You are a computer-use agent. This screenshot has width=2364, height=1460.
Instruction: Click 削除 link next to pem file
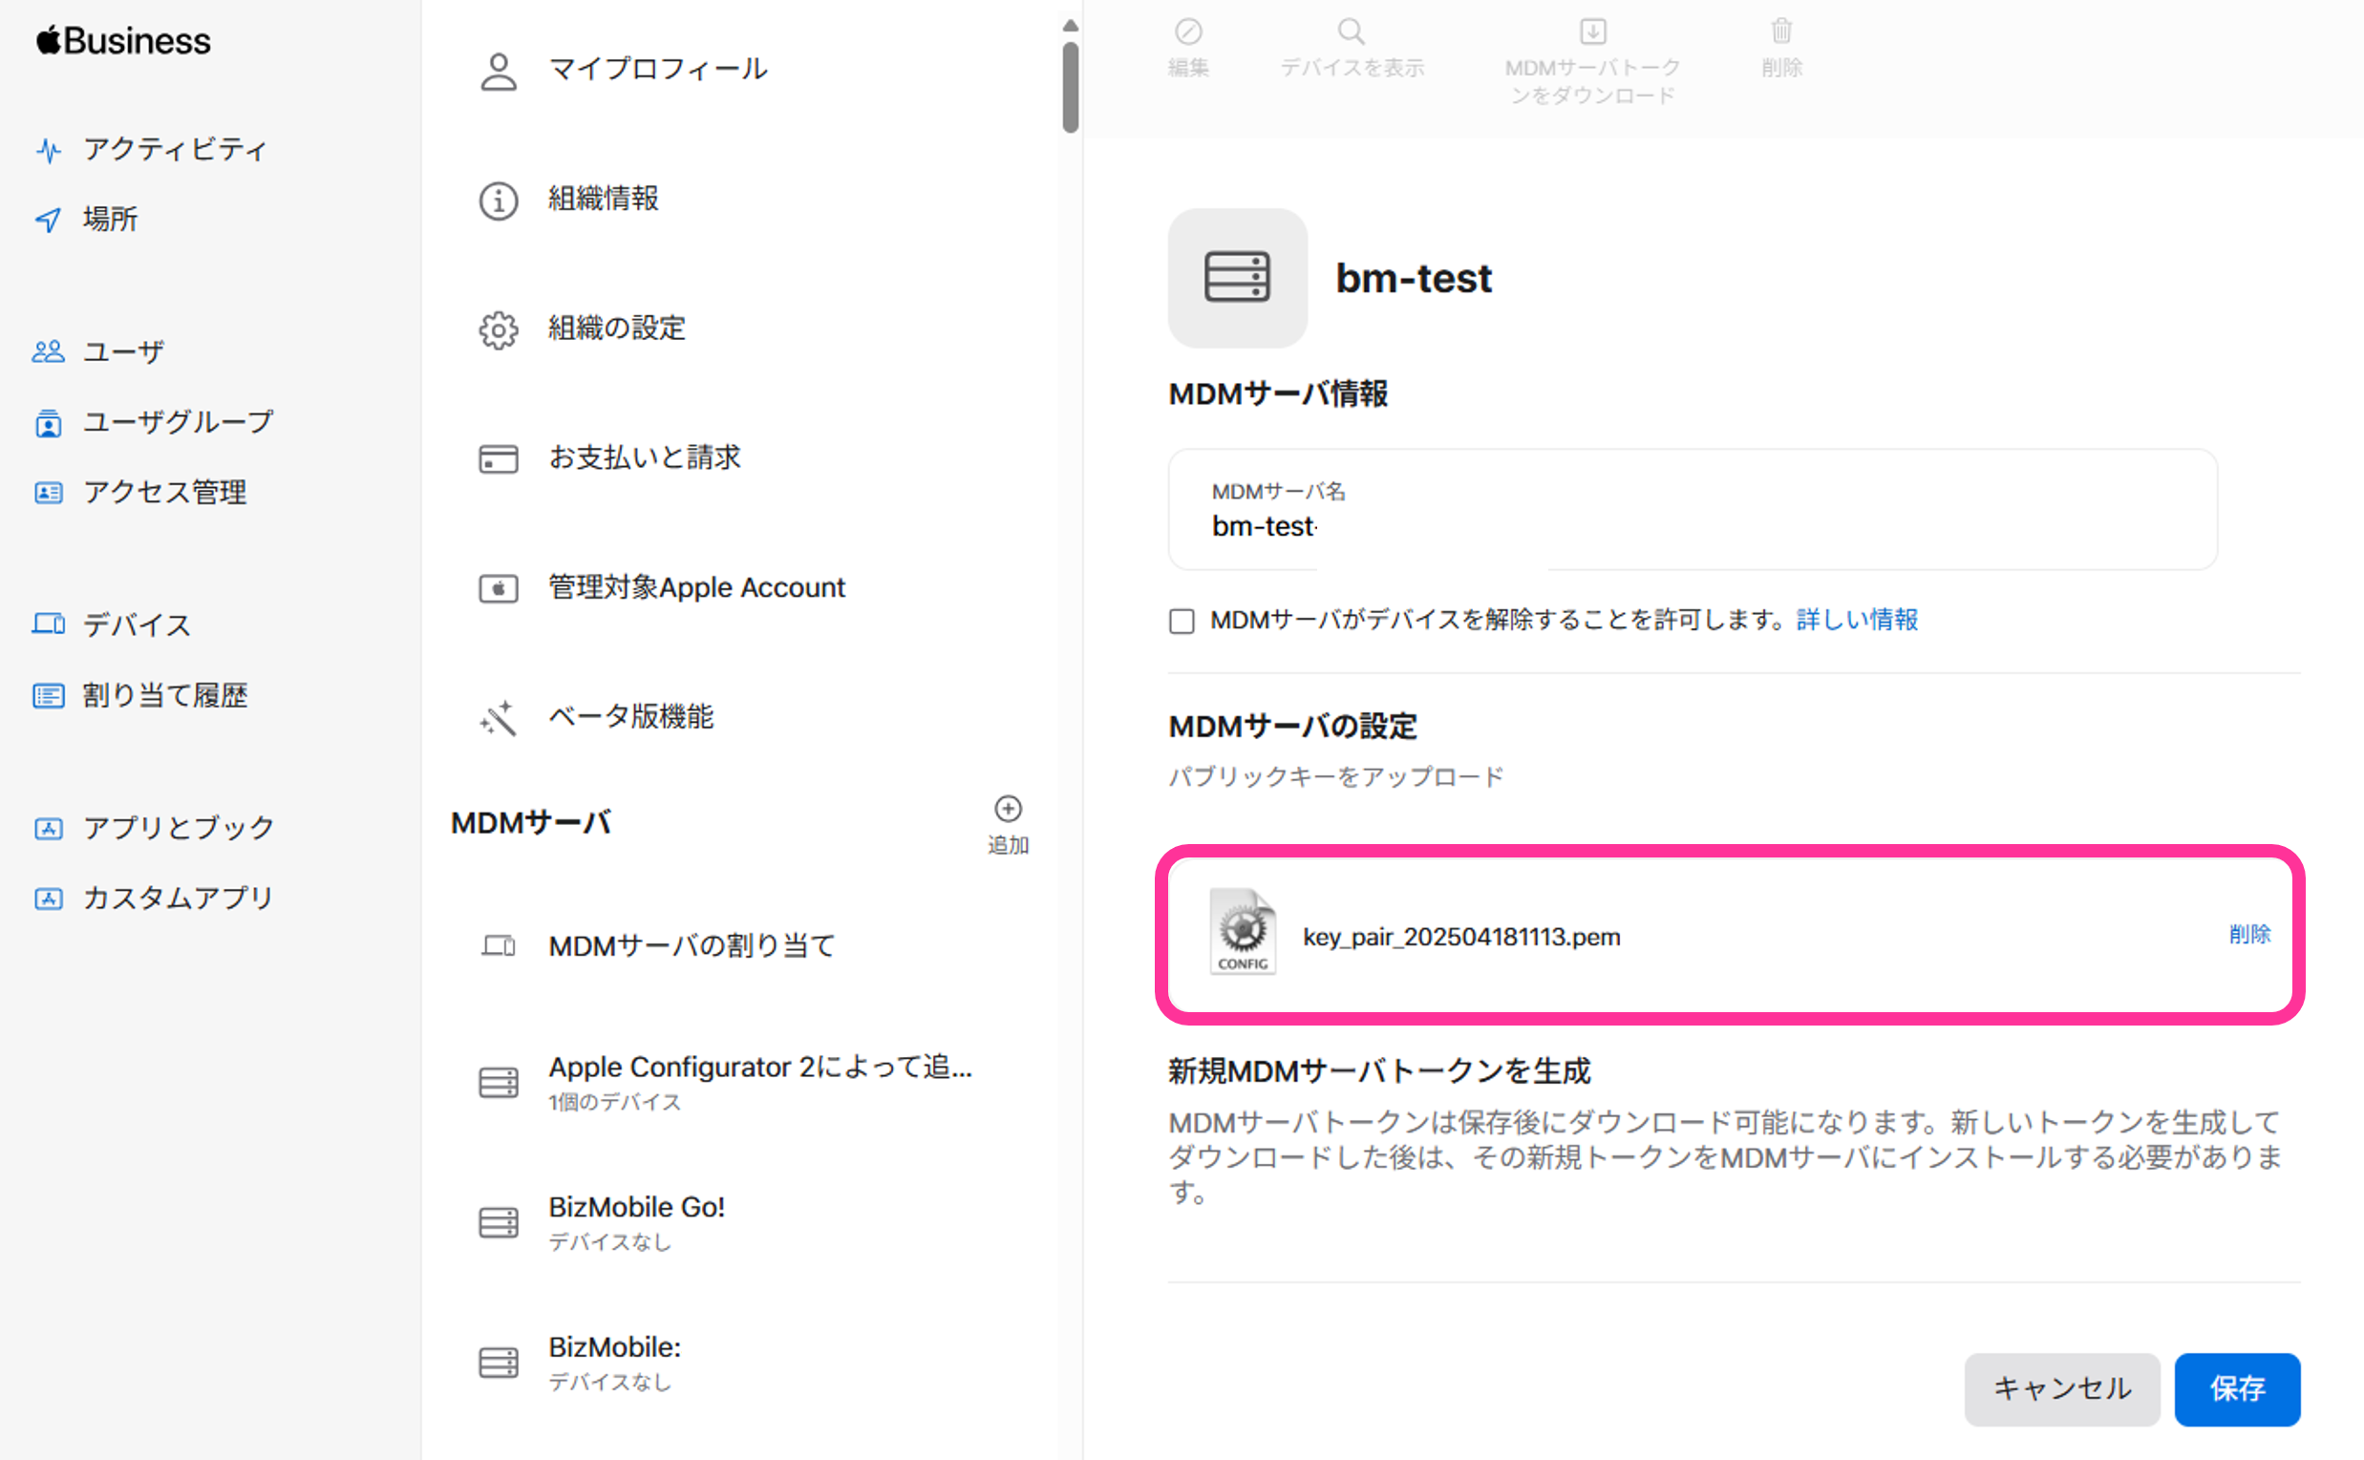(2249, 934)
